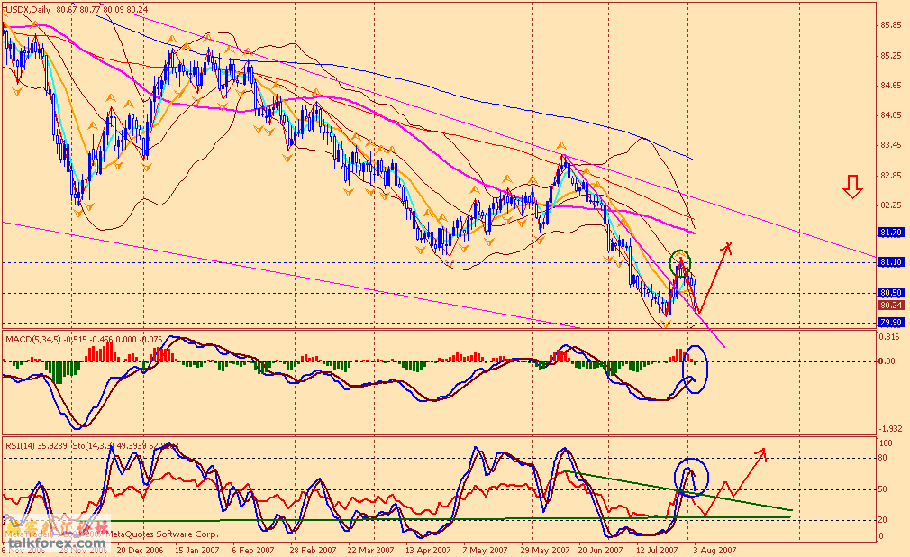Click the 85.25 price axis value
Screen dimensions: 910x557
[891, 56]
